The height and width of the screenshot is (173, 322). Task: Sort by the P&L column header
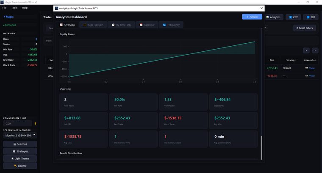point(272,60)
